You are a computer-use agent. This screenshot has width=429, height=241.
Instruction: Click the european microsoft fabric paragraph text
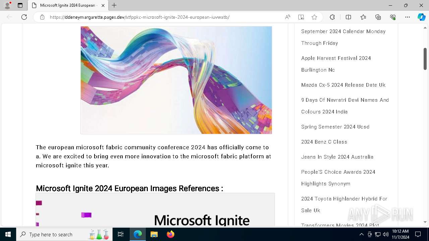tap(154, 156)
